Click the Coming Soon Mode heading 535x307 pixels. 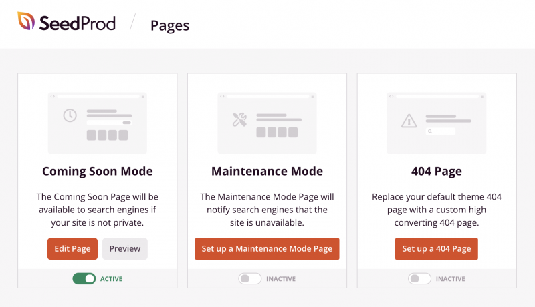(x=98, y=171)
